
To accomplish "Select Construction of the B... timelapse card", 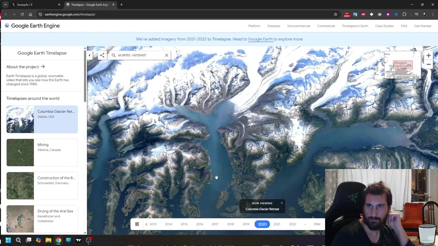I will 42,186.
